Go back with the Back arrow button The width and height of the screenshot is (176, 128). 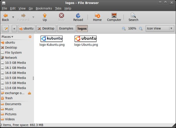pos(5,17)
